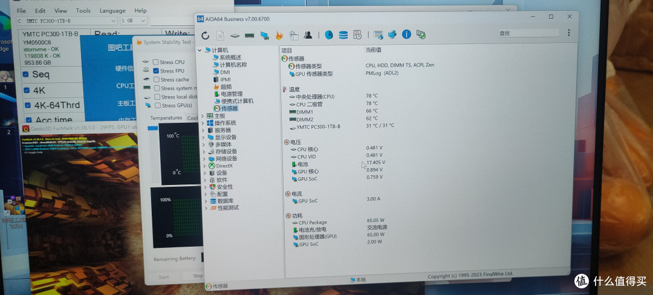Screen dimensions: 653x295
Task: Open the blue info circle icon
Action: 406,34
